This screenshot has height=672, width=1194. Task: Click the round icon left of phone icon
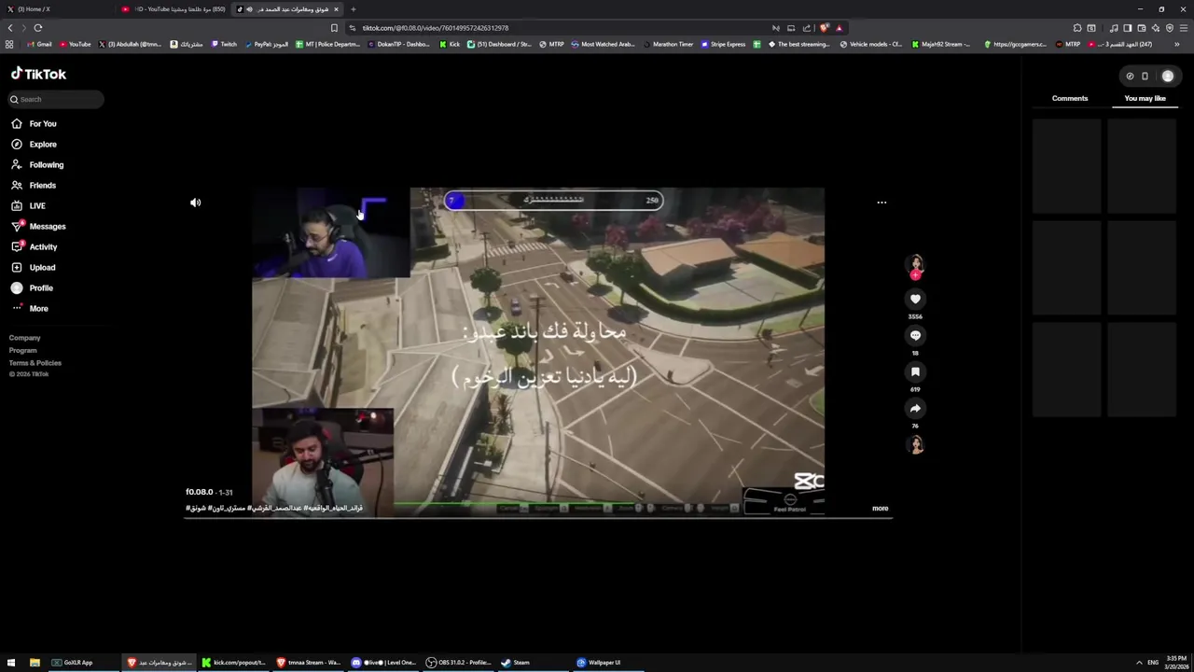(x=1130, y=77)
